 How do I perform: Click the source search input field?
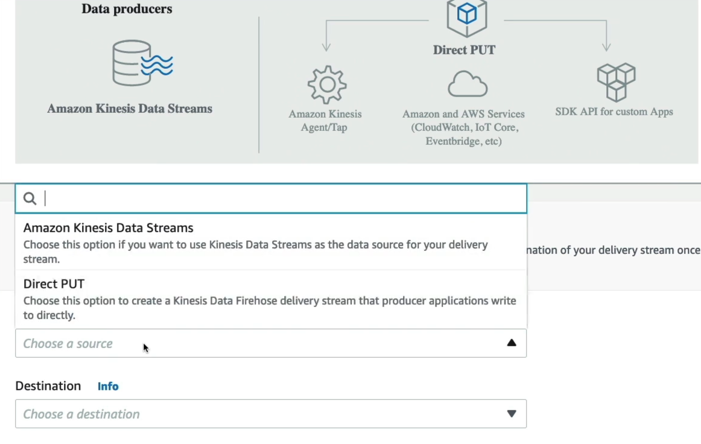coord(271,198)
